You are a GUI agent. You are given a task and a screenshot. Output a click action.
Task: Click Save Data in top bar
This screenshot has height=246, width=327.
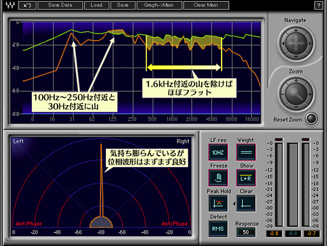(60, 5)
